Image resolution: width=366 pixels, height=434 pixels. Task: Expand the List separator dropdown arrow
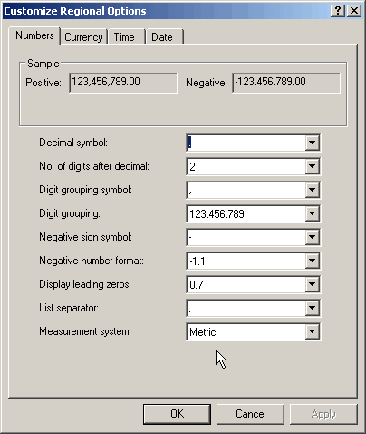(x=312, y=308)
